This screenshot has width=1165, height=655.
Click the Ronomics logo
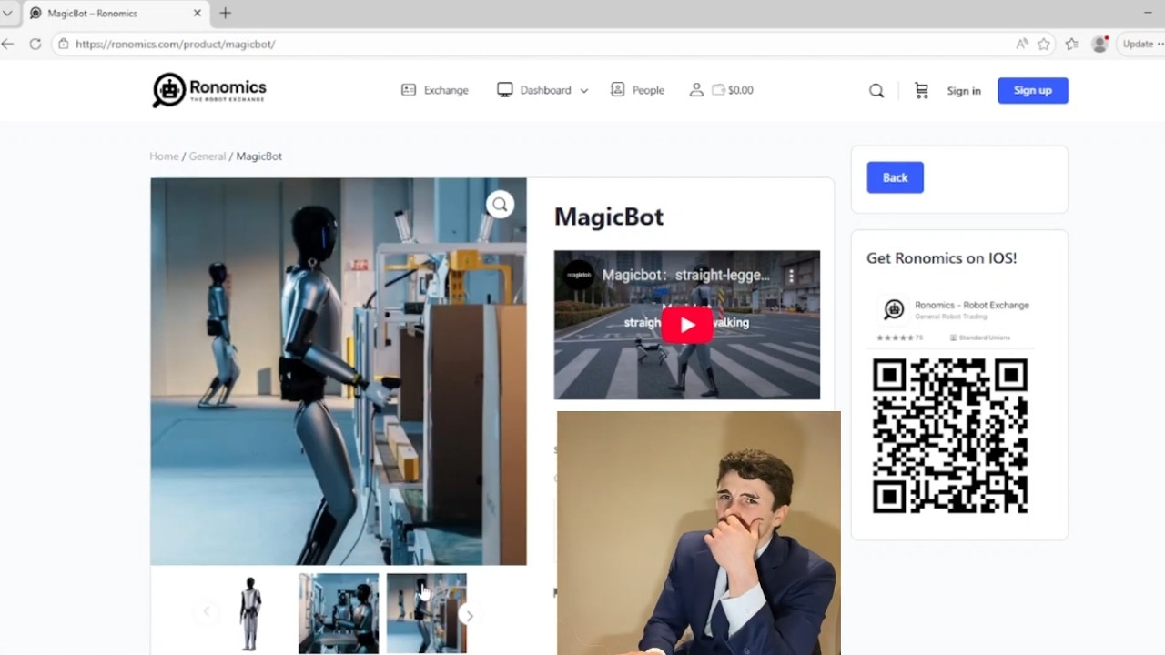click(x=209, y=90)
